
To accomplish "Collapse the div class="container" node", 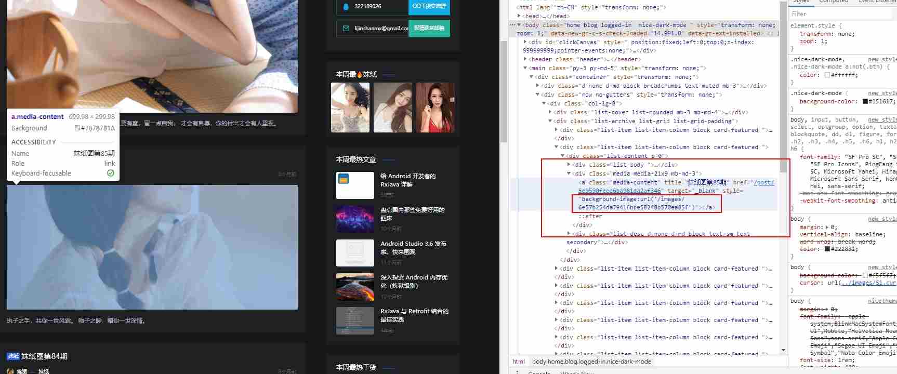I will pyautogui.click(x=531, y=77).
